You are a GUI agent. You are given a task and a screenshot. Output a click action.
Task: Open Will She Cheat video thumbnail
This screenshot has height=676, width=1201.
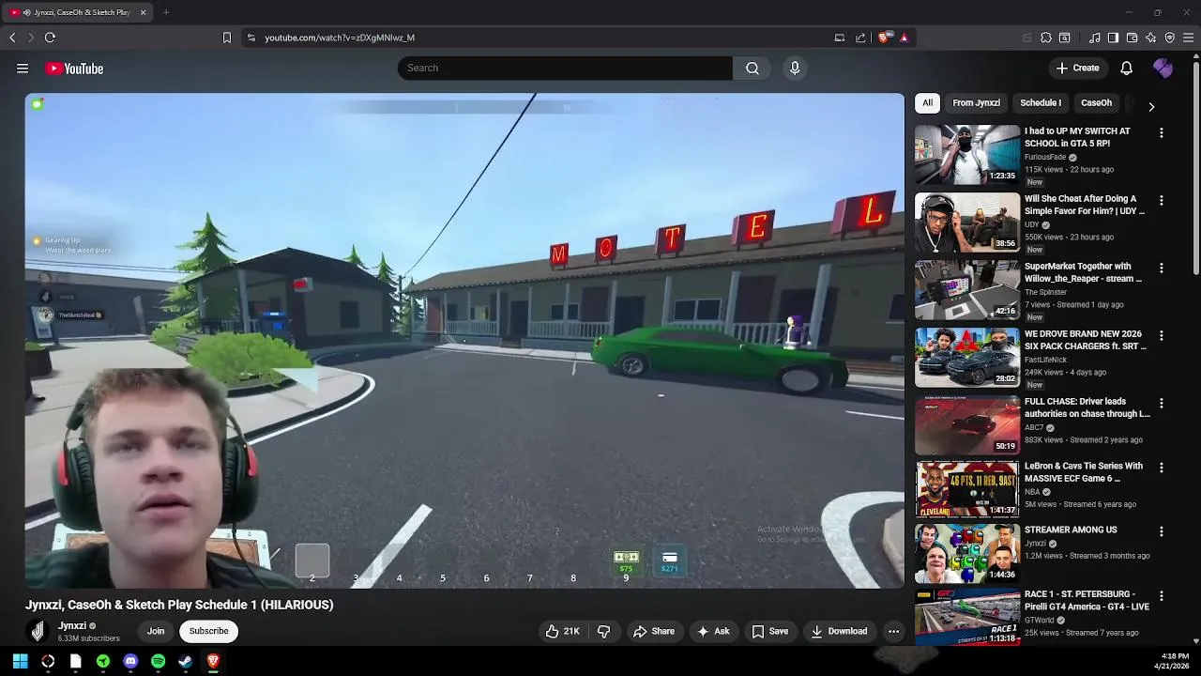[x=967, y=223]
